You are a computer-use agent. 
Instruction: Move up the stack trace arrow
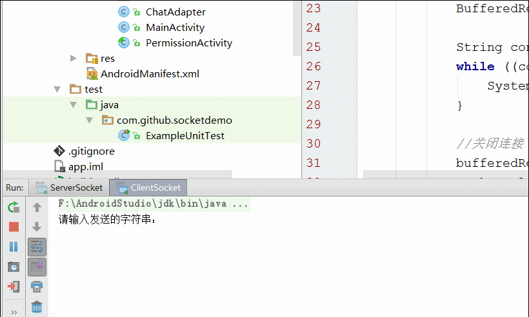pos(37,207)
